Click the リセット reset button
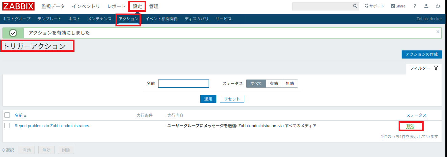 point(232,99)
